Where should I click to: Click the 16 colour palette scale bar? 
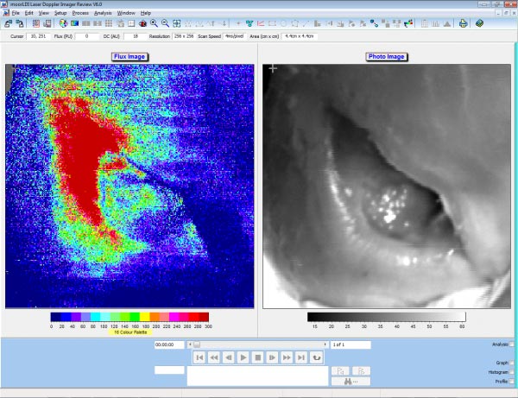[x=129, y=317]
